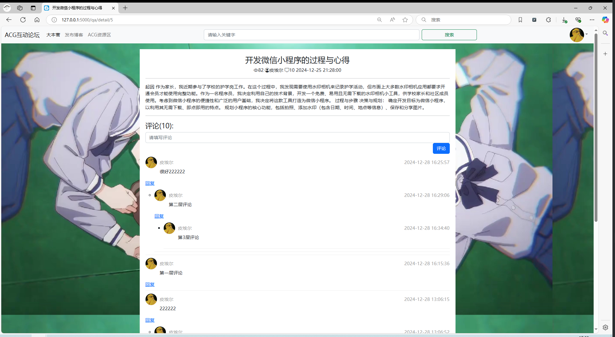Go to ACG互动论坛 site logo
Viewport: 615px width, 337px height.
[22, 35]
